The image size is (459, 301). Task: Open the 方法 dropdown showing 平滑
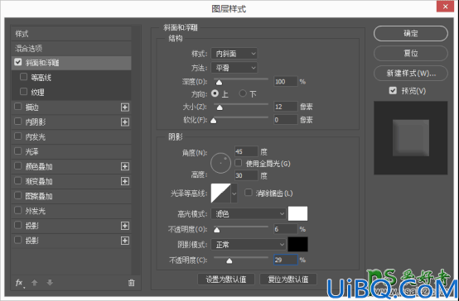[x=234, y=68]
